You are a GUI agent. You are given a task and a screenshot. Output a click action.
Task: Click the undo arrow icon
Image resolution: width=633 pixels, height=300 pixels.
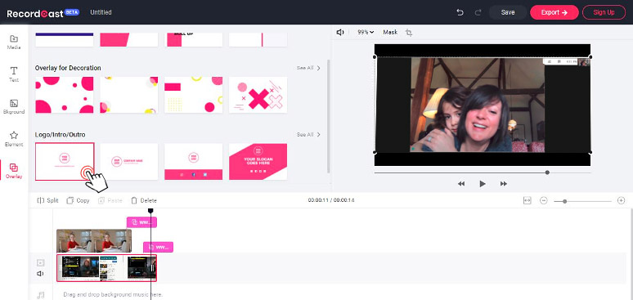click(460, 12)
